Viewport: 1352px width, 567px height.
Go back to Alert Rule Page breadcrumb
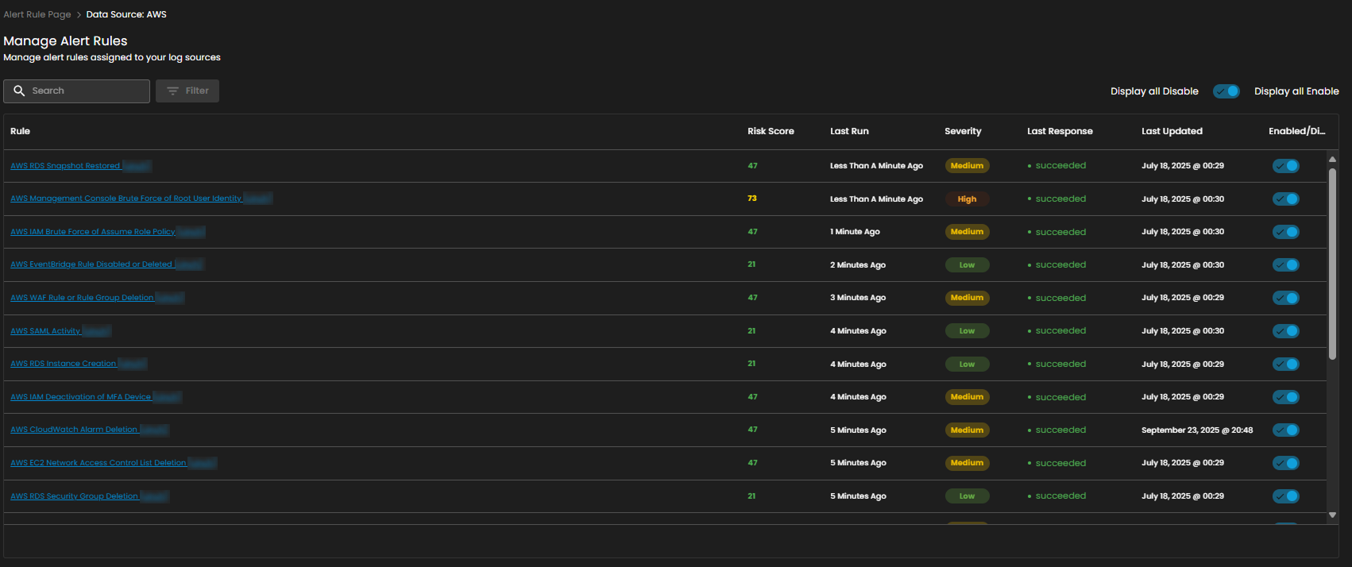click(37, 14)
